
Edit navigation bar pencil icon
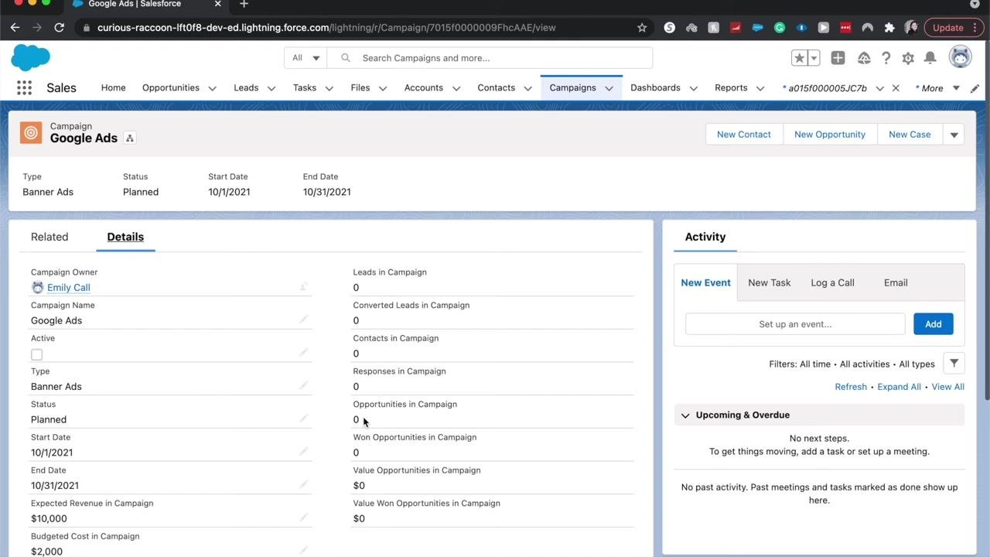[x=975, y=88]
